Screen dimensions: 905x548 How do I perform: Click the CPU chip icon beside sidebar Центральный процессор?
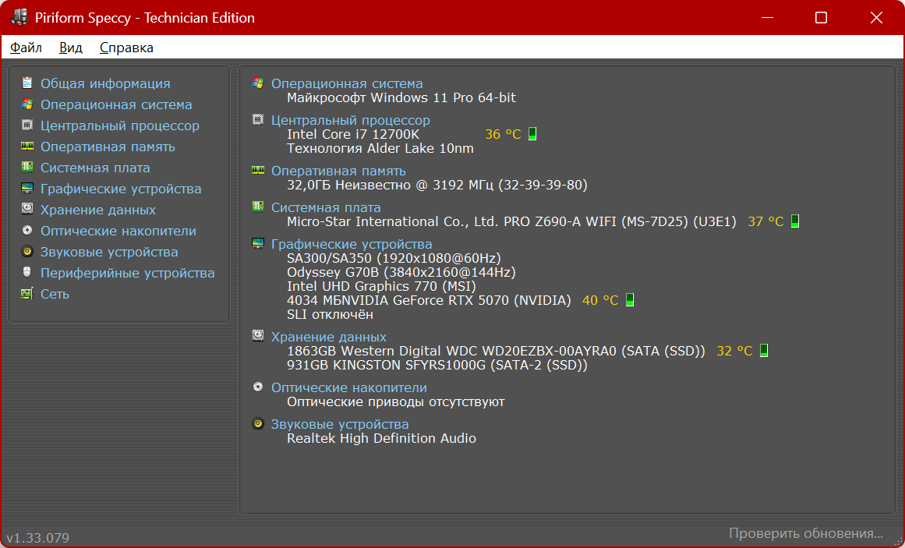27,125
